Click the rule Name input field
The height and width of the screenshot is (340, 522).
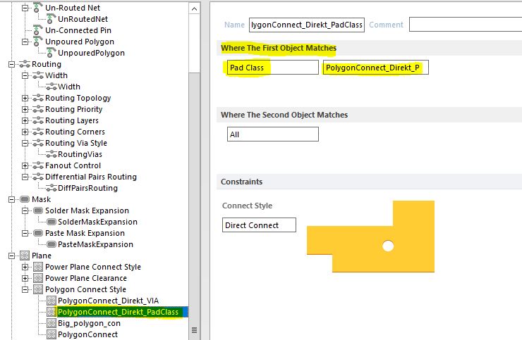point(307,25)
